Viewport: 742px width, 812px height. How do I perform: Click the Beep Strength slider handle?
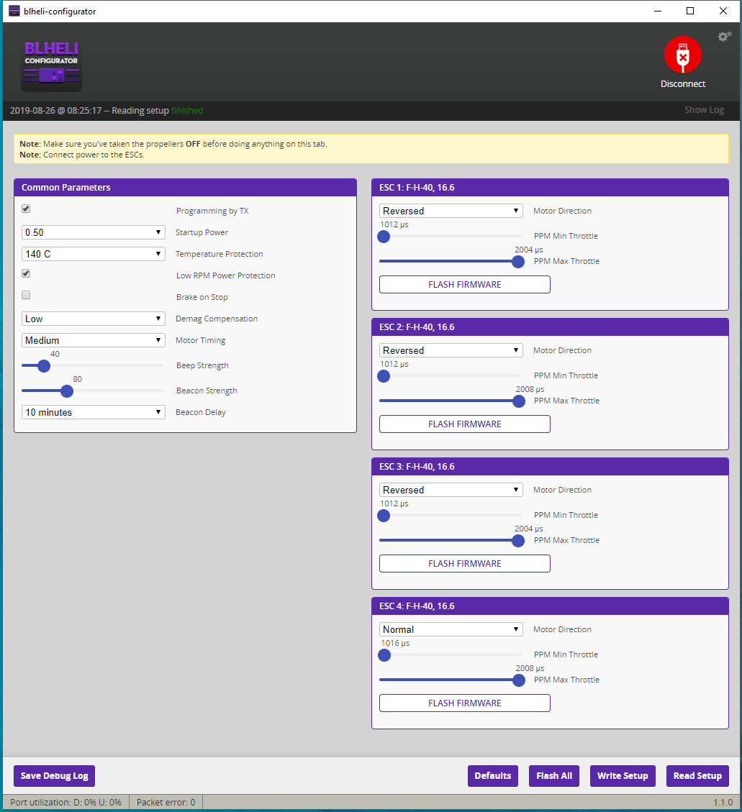pos(44,366)
